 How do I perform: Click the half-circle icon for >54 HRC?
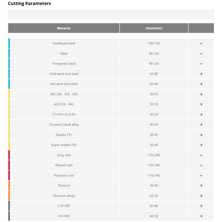pyautogui.click(x=201, y=216)
